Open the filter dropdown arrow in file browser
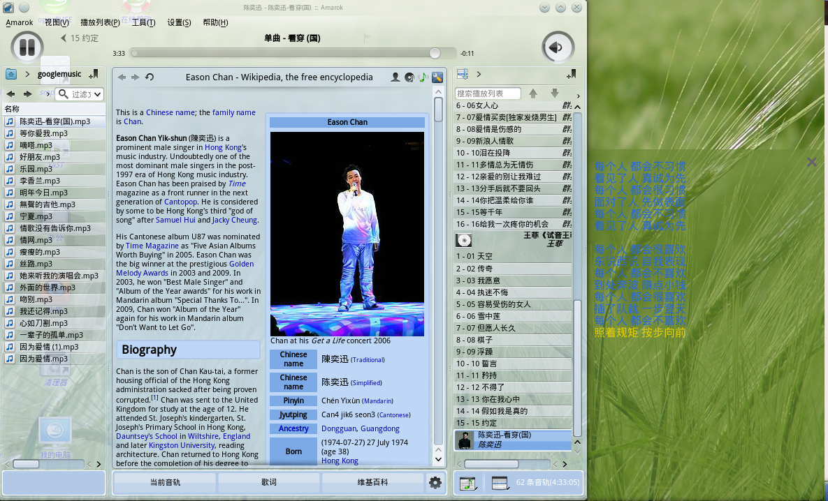 click(98, 94)
